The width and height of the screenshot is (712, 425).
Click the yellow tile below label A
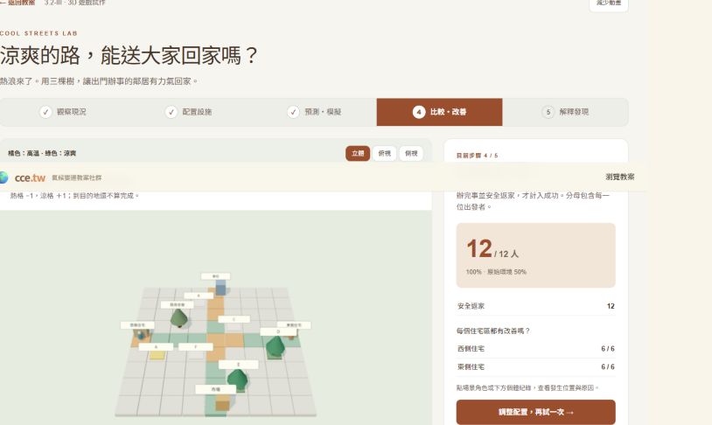[157, 355]
